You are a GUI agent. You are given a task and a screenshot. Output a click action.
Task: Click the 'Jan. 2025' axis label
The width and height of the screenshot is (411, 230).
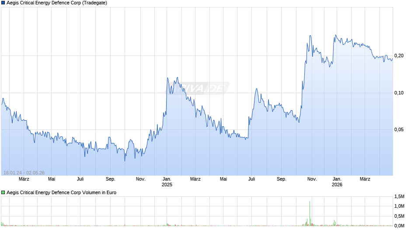[167, 182]
